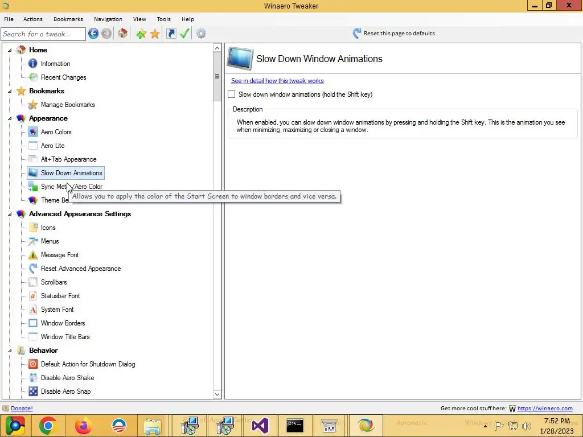Click the export shortcut arrow toolbar icon

pyautogui.click(x=171, y=34)
